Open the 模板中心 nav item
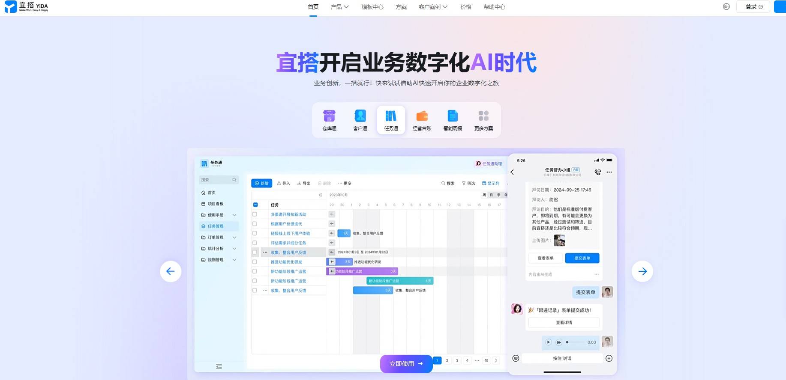The height and width of the screenshot is (380, 786). coord(372,7)
